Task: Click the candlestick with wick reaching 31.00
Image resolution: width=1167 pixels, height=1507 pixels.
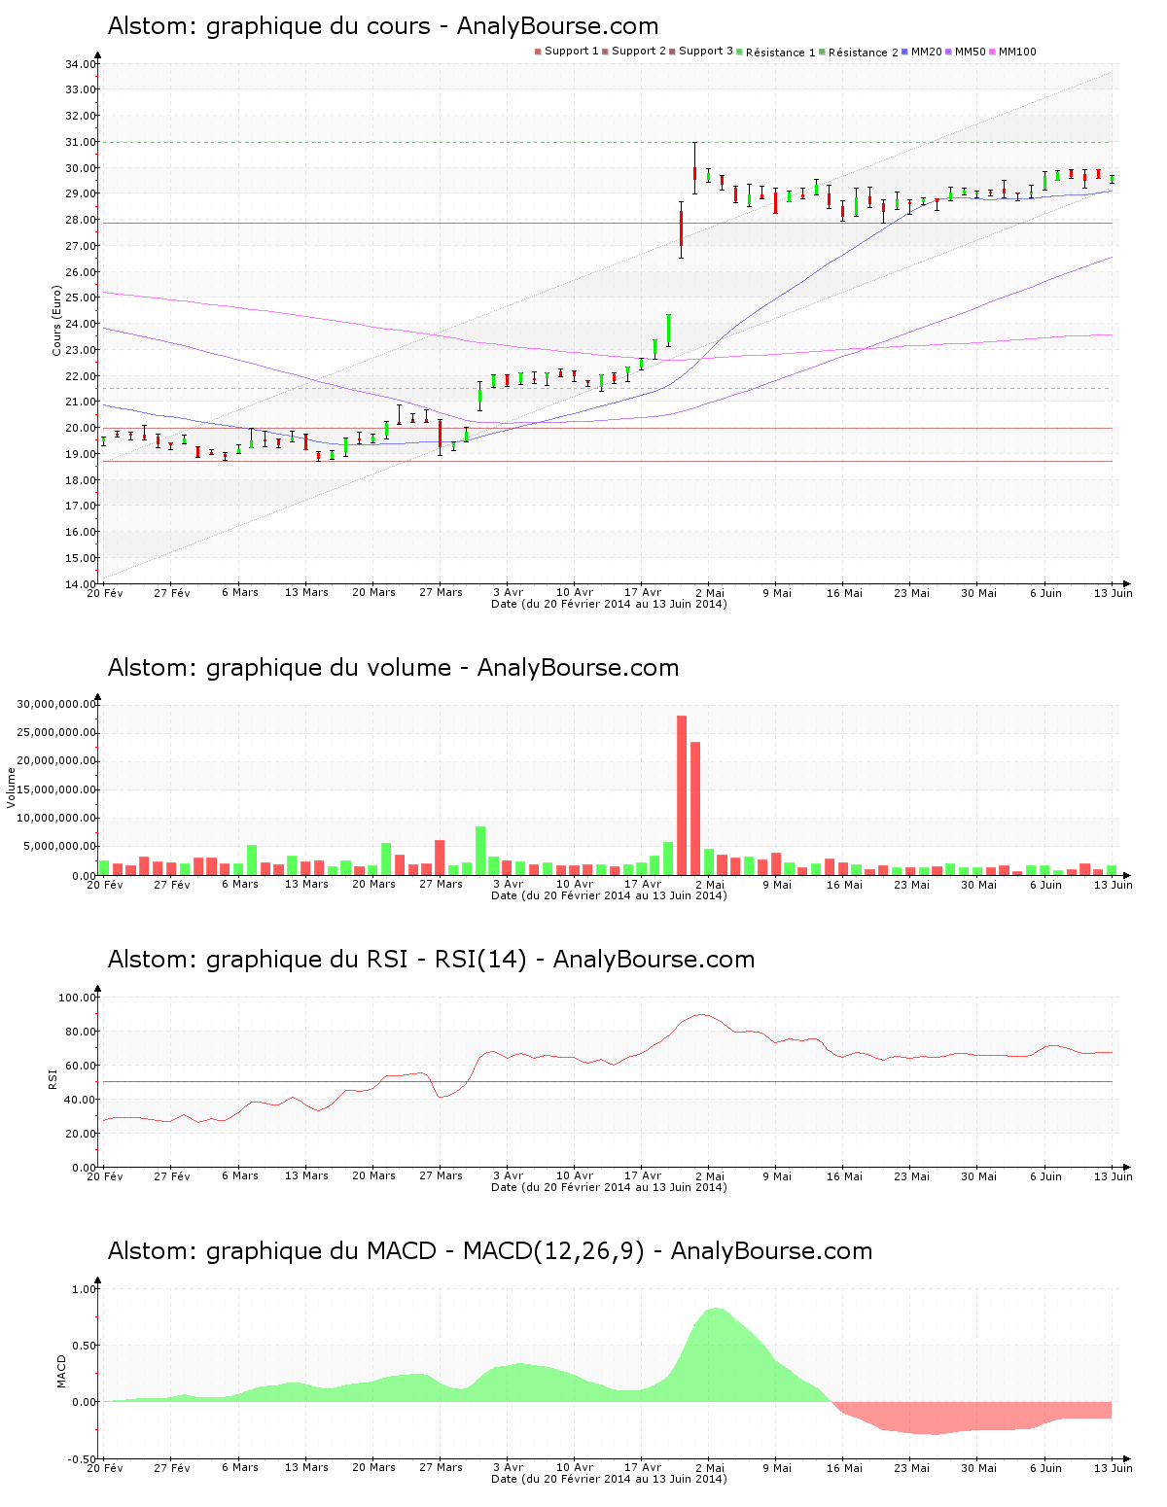Action: 694,169
